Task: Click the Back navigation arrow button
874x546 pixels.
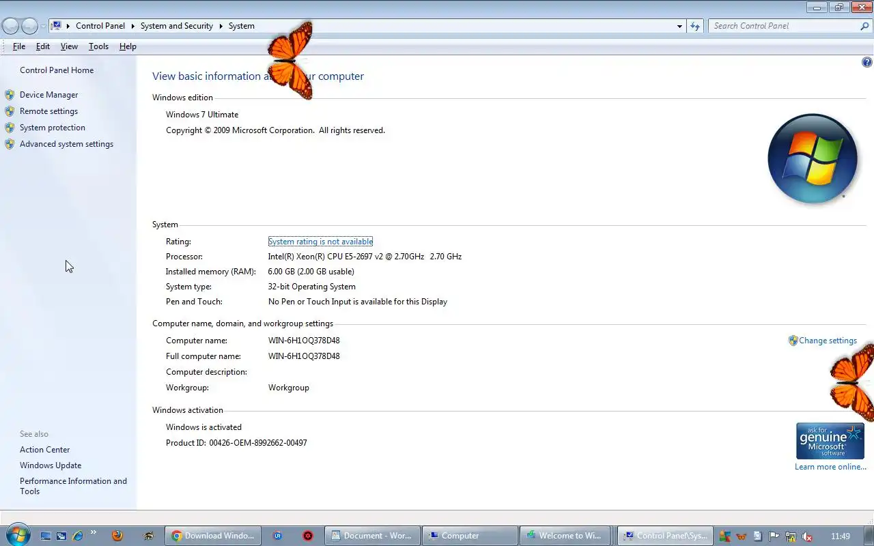Action: (x=10, y=27)
